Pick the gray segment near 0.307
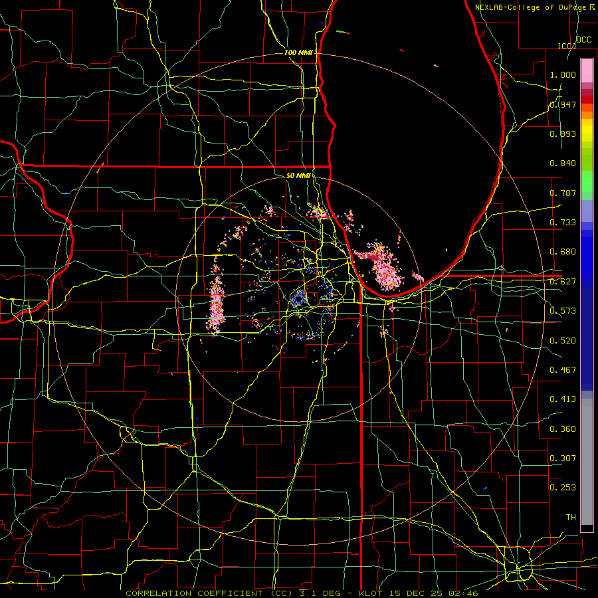The image size is (598, 598). click(x=587, y=462)
